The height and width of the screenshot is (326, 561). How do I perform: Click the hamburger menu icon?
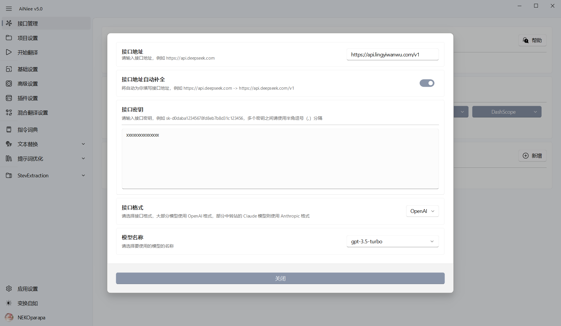click(9, 9)
